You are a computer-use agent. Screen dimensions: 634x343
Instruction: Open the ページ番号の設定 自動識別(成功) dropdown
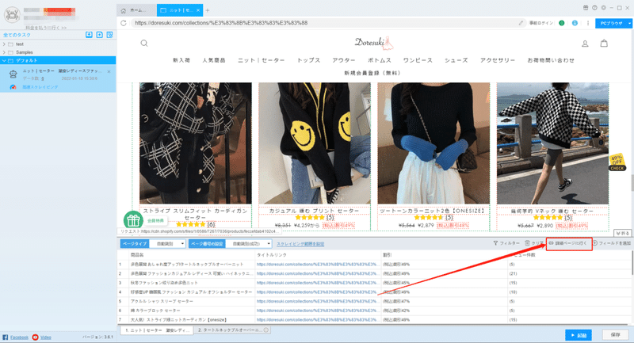pos(248,244)
